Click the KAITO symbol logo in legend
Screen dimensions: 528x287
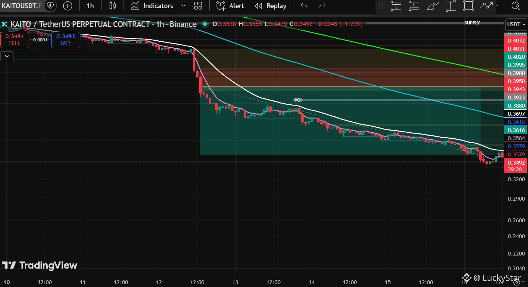pos(5,24)
